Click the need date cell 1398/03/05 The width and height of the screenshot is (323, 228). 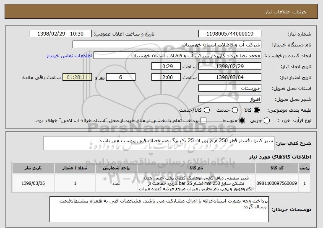pos(33,183)
